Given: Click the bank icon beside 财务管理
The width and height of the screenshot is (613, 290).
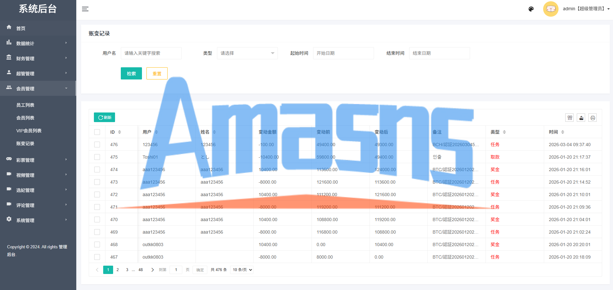Looking at the screenshot, I should 9,57.
